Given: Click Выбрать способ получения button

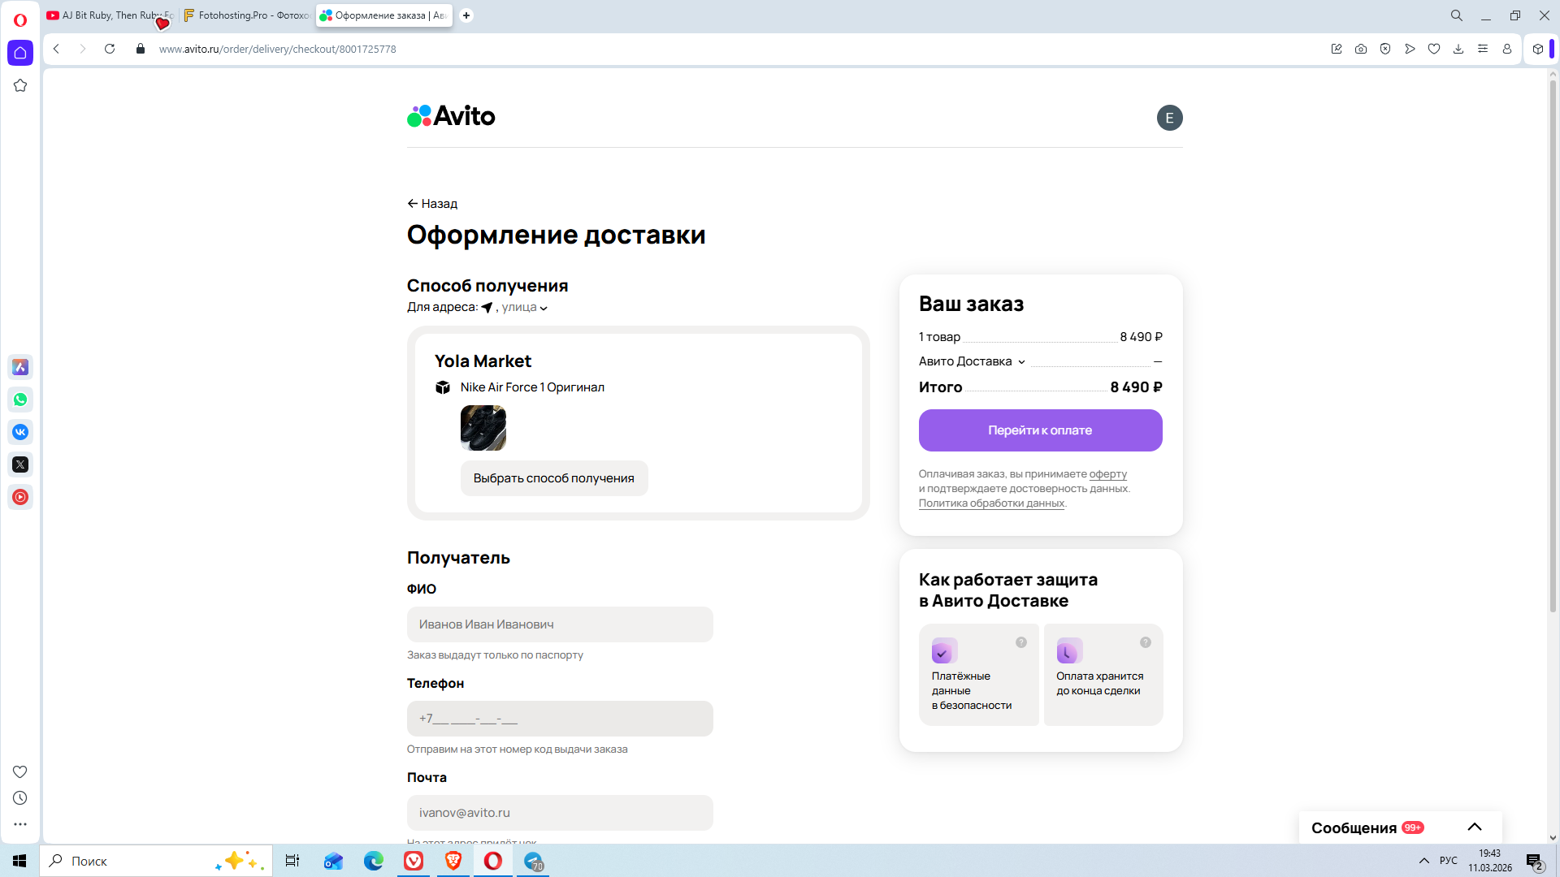Looking at the screenshot, I should [x=553, y=478].
